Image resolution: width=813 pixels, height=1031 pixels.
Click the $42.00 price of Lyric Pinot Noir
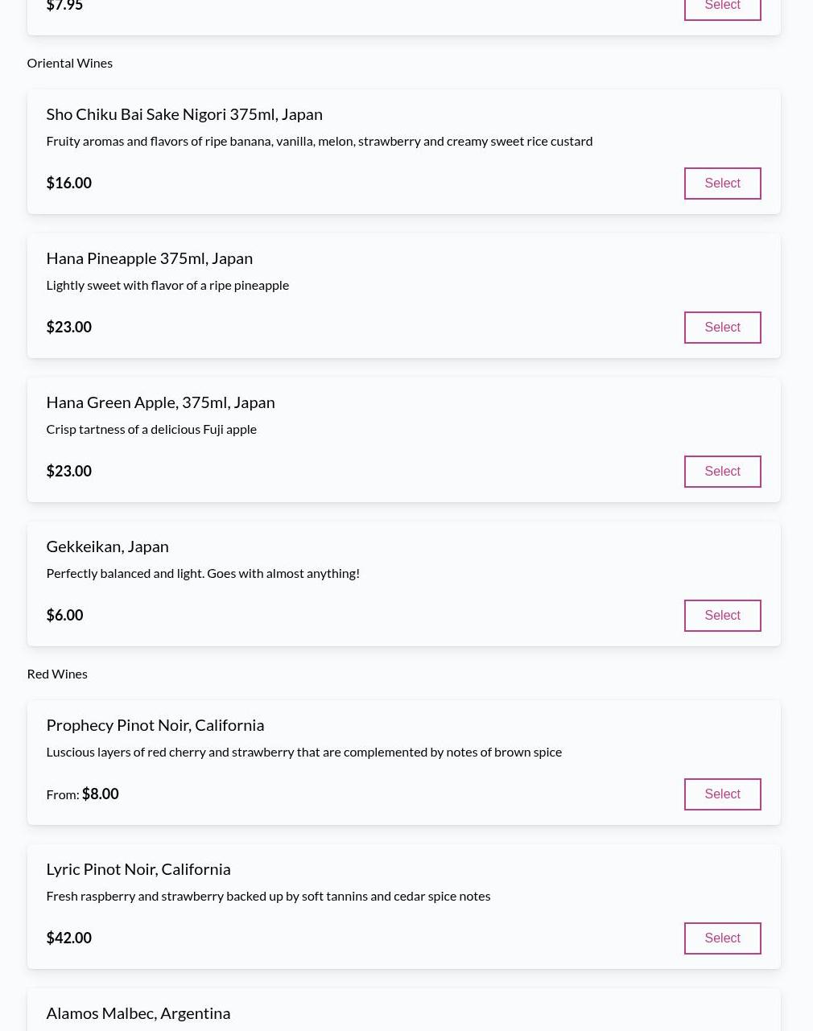68,938
